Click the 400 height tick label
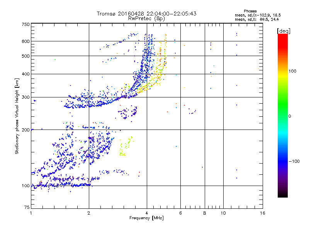 click(x=25, y=74)
